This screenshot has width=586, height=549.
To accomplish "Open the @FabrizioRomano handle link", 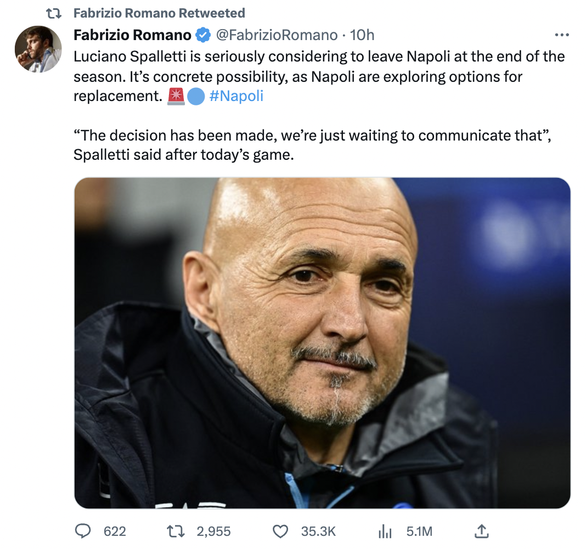I will [277, 36].
